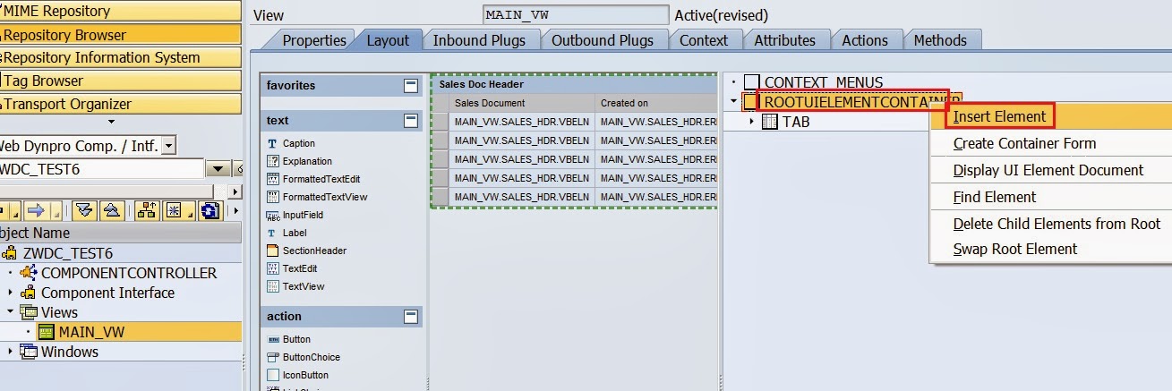Viewport: 1172px width, 391px height.
Task: Select the Label UI element
Action: [x=295, y=233]
